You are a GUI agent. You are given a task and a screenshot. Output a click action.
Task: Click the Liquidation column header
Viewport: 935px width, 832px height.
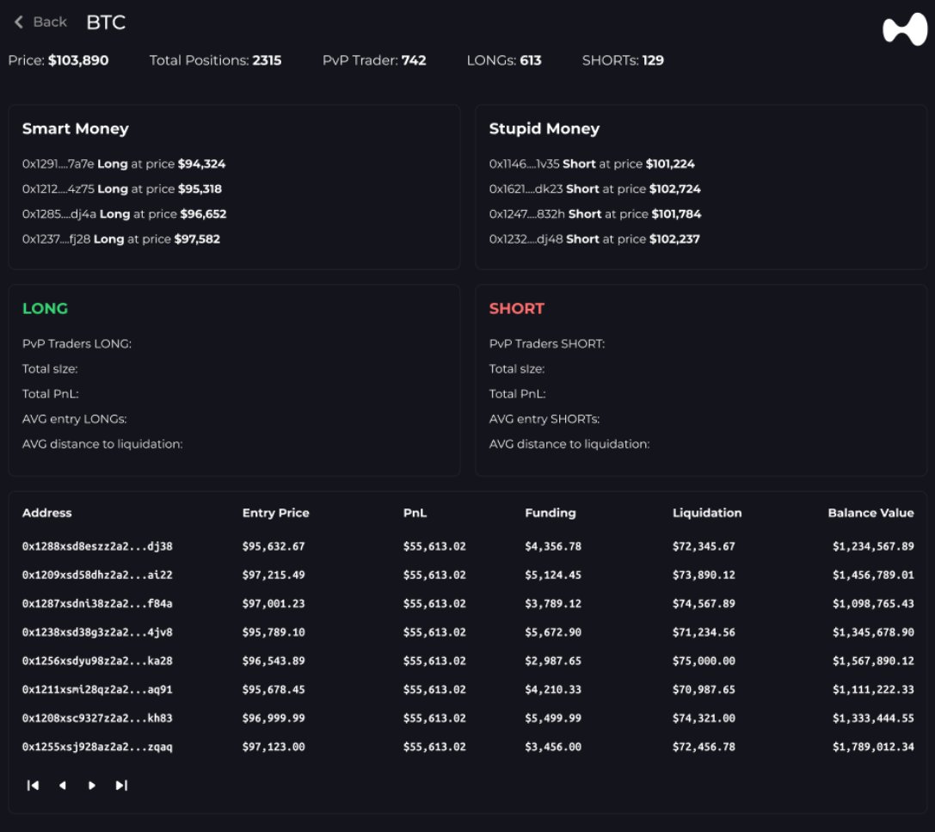(x=706, y=513)
